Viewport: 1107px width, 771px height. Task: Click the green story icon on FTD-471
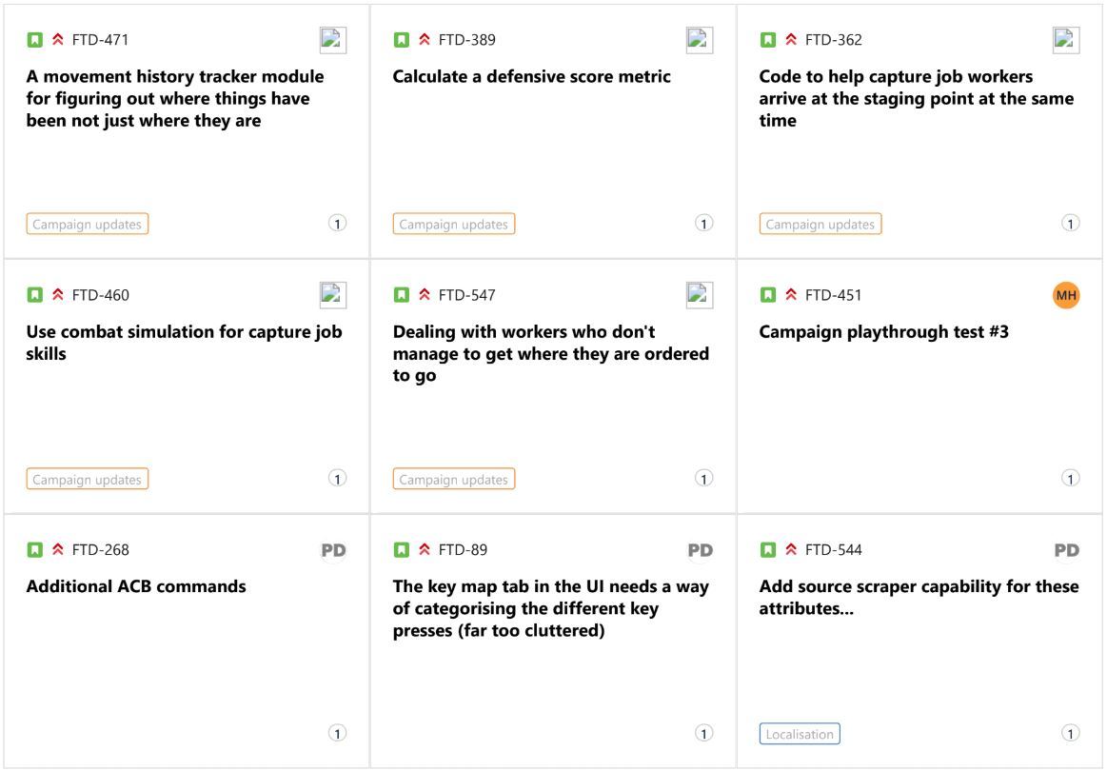pyautogui.click(x=34, y=40)
